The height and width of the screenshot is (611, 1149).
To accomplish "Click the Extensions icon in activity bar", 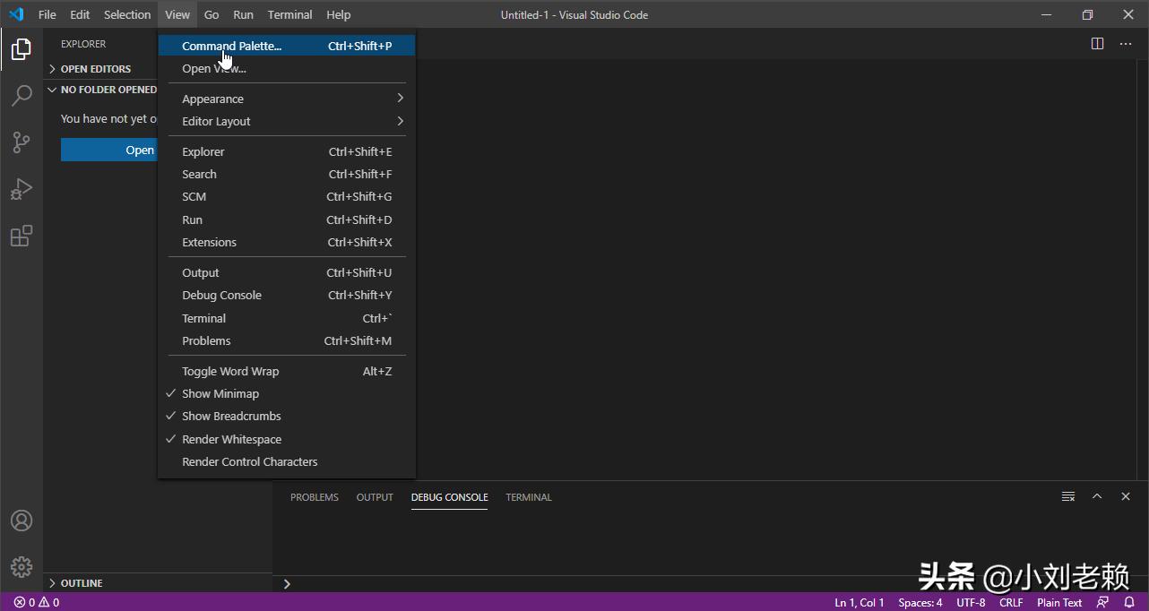I will pos(21,236).
